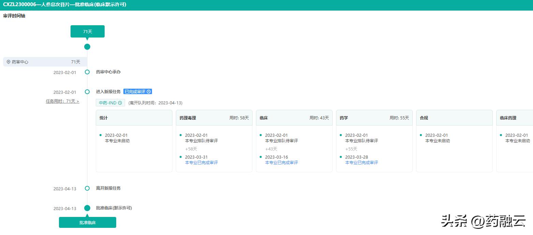This screenshot has height=235, width=533.
Task: Toggle the 药审中心承办 timeline circle
Action: coord(87,72)
